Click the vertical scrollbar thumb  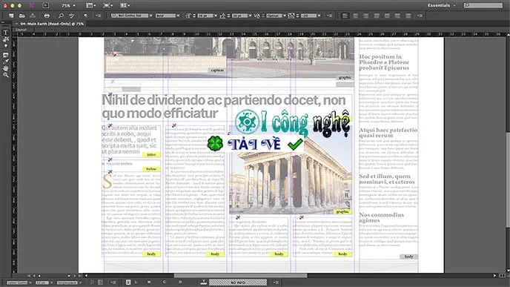pyautogui.click(x=508, y=179)
